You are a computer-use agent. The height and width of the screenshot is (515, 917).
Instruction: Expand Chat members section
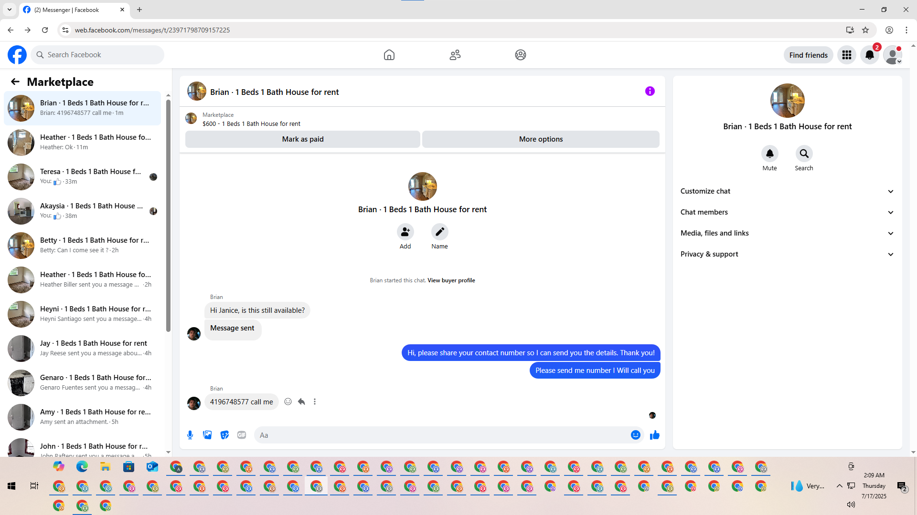[x=787, y=212]
